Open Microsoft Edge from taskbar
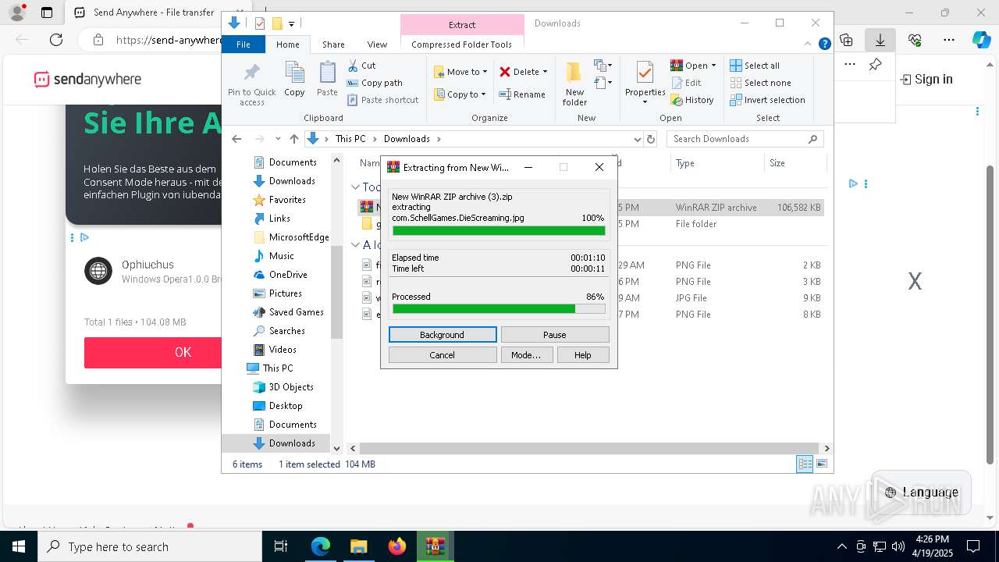 321,546
